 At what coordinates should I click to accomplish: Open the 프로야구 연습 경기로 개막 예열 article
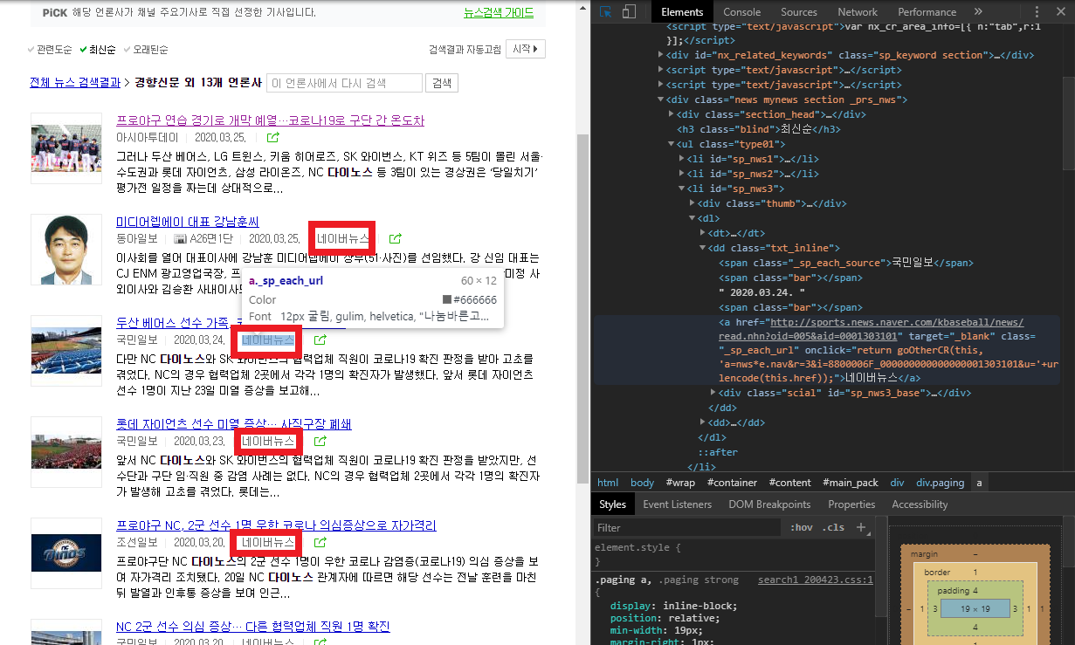270,120
